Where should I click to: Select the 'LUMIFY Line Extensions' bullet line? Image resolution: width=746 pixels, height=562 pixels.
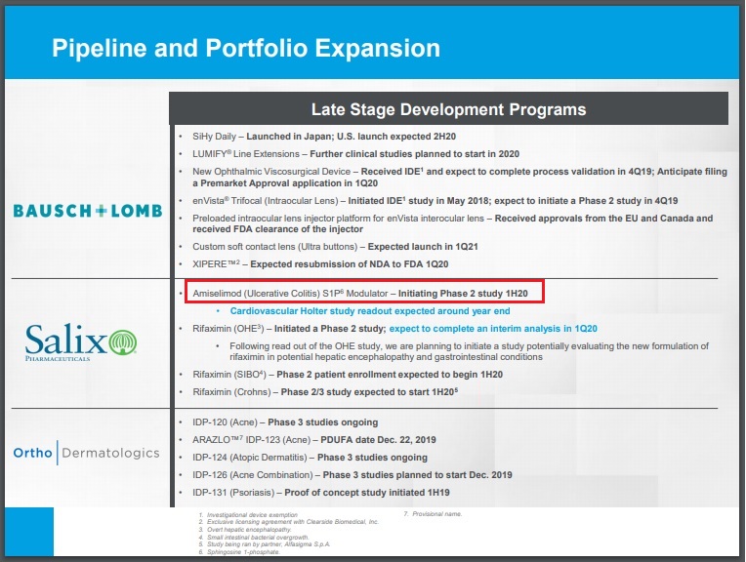(x=355, y=154)
